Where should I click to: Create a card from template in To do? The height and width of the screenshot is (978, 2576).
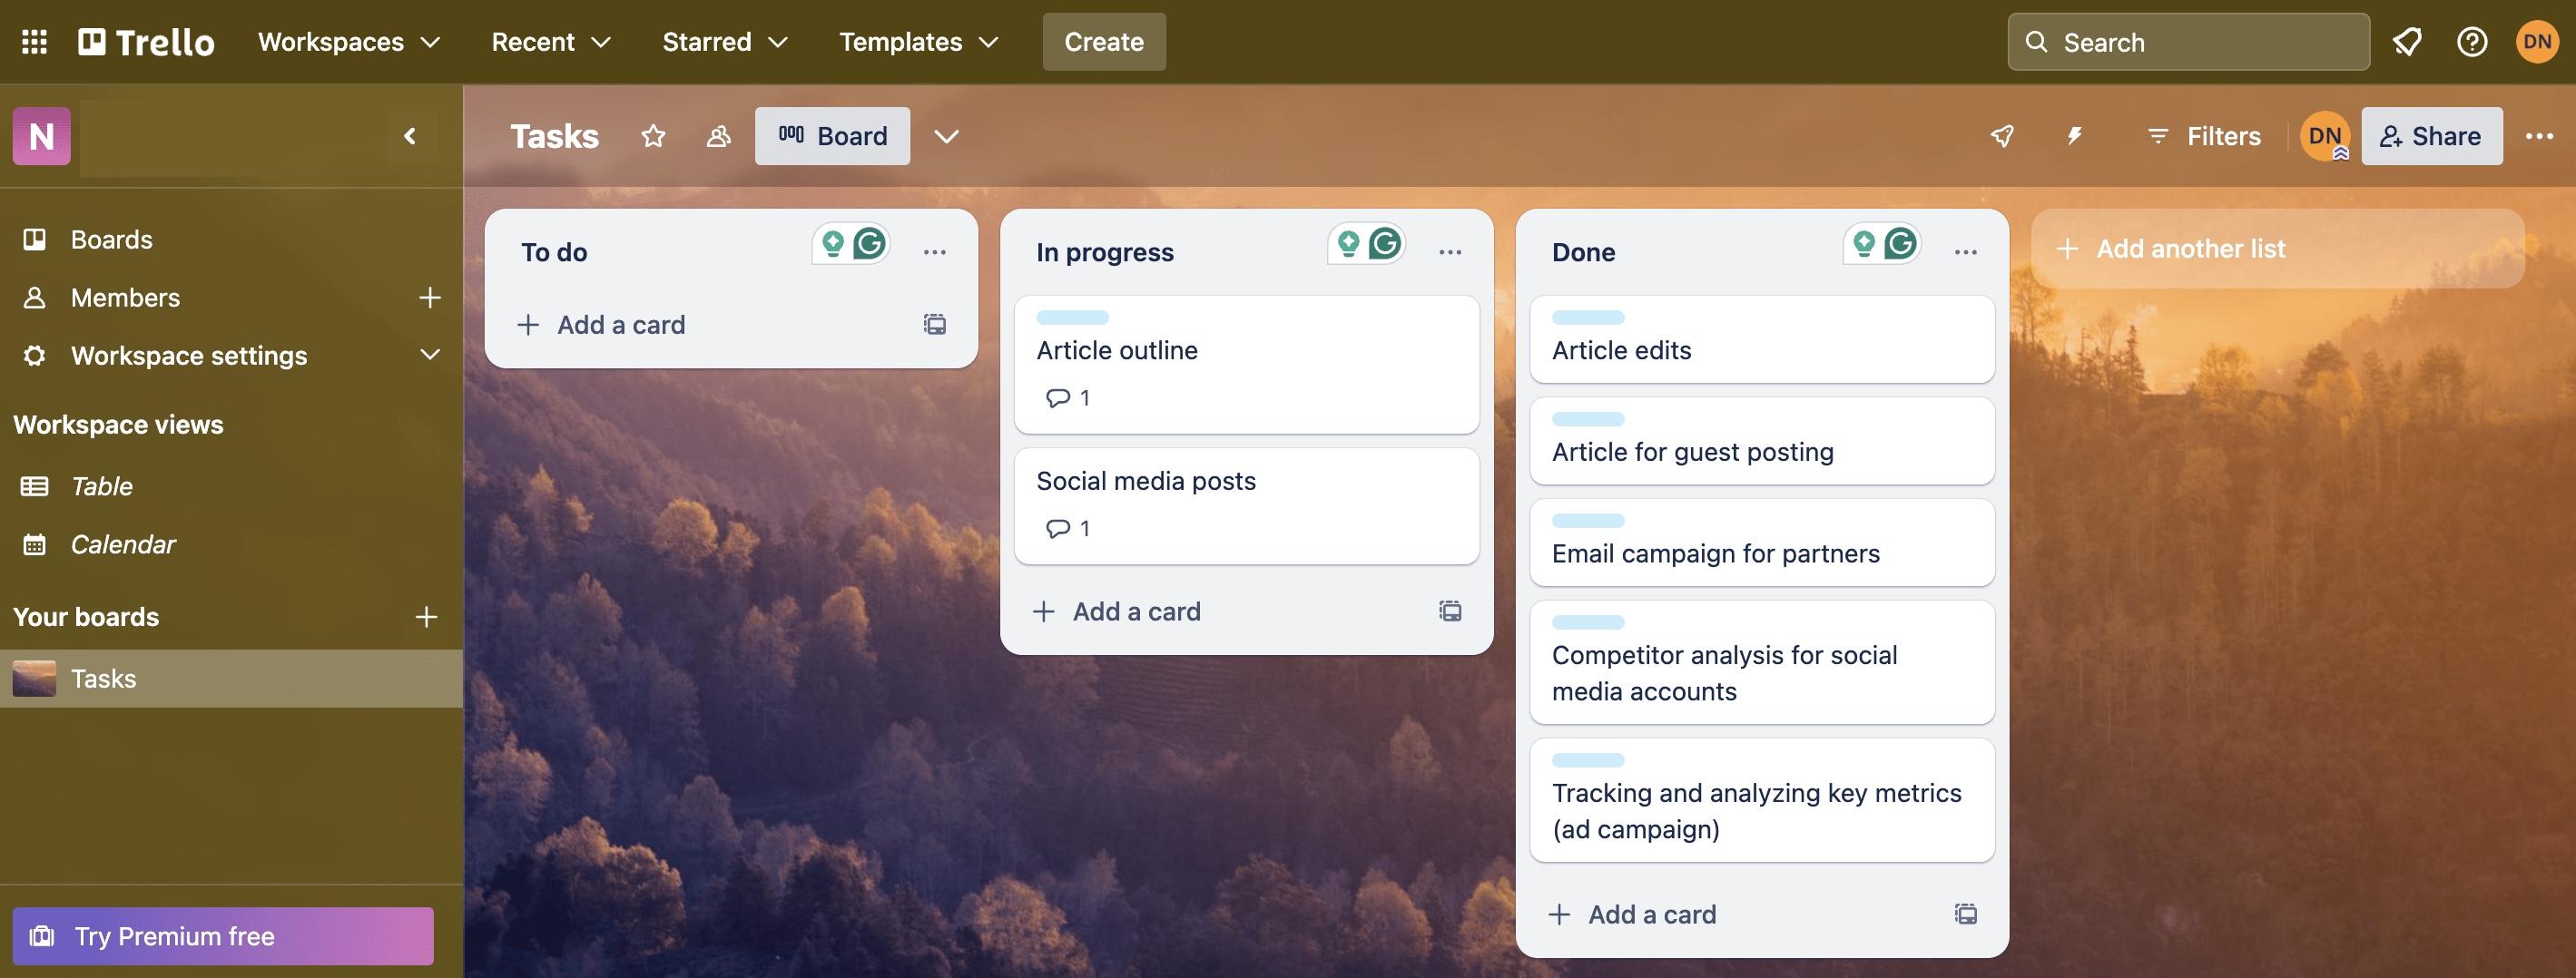pyautogui.click(x=934, y=324)
